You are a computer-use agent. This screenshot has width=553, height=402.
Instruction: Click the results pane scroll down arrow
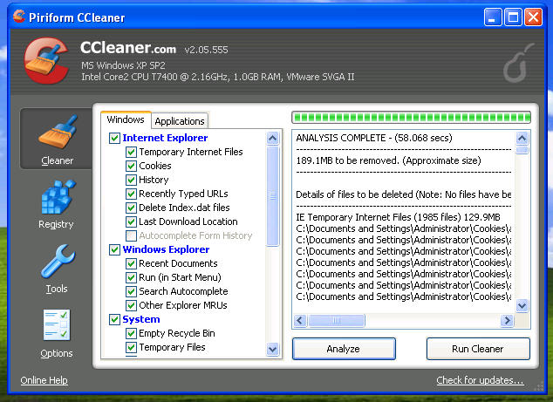coord(522,305)
